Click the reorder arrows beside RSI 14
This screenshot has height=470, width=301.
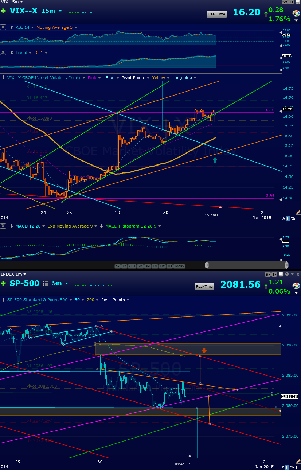coord(12,27)
